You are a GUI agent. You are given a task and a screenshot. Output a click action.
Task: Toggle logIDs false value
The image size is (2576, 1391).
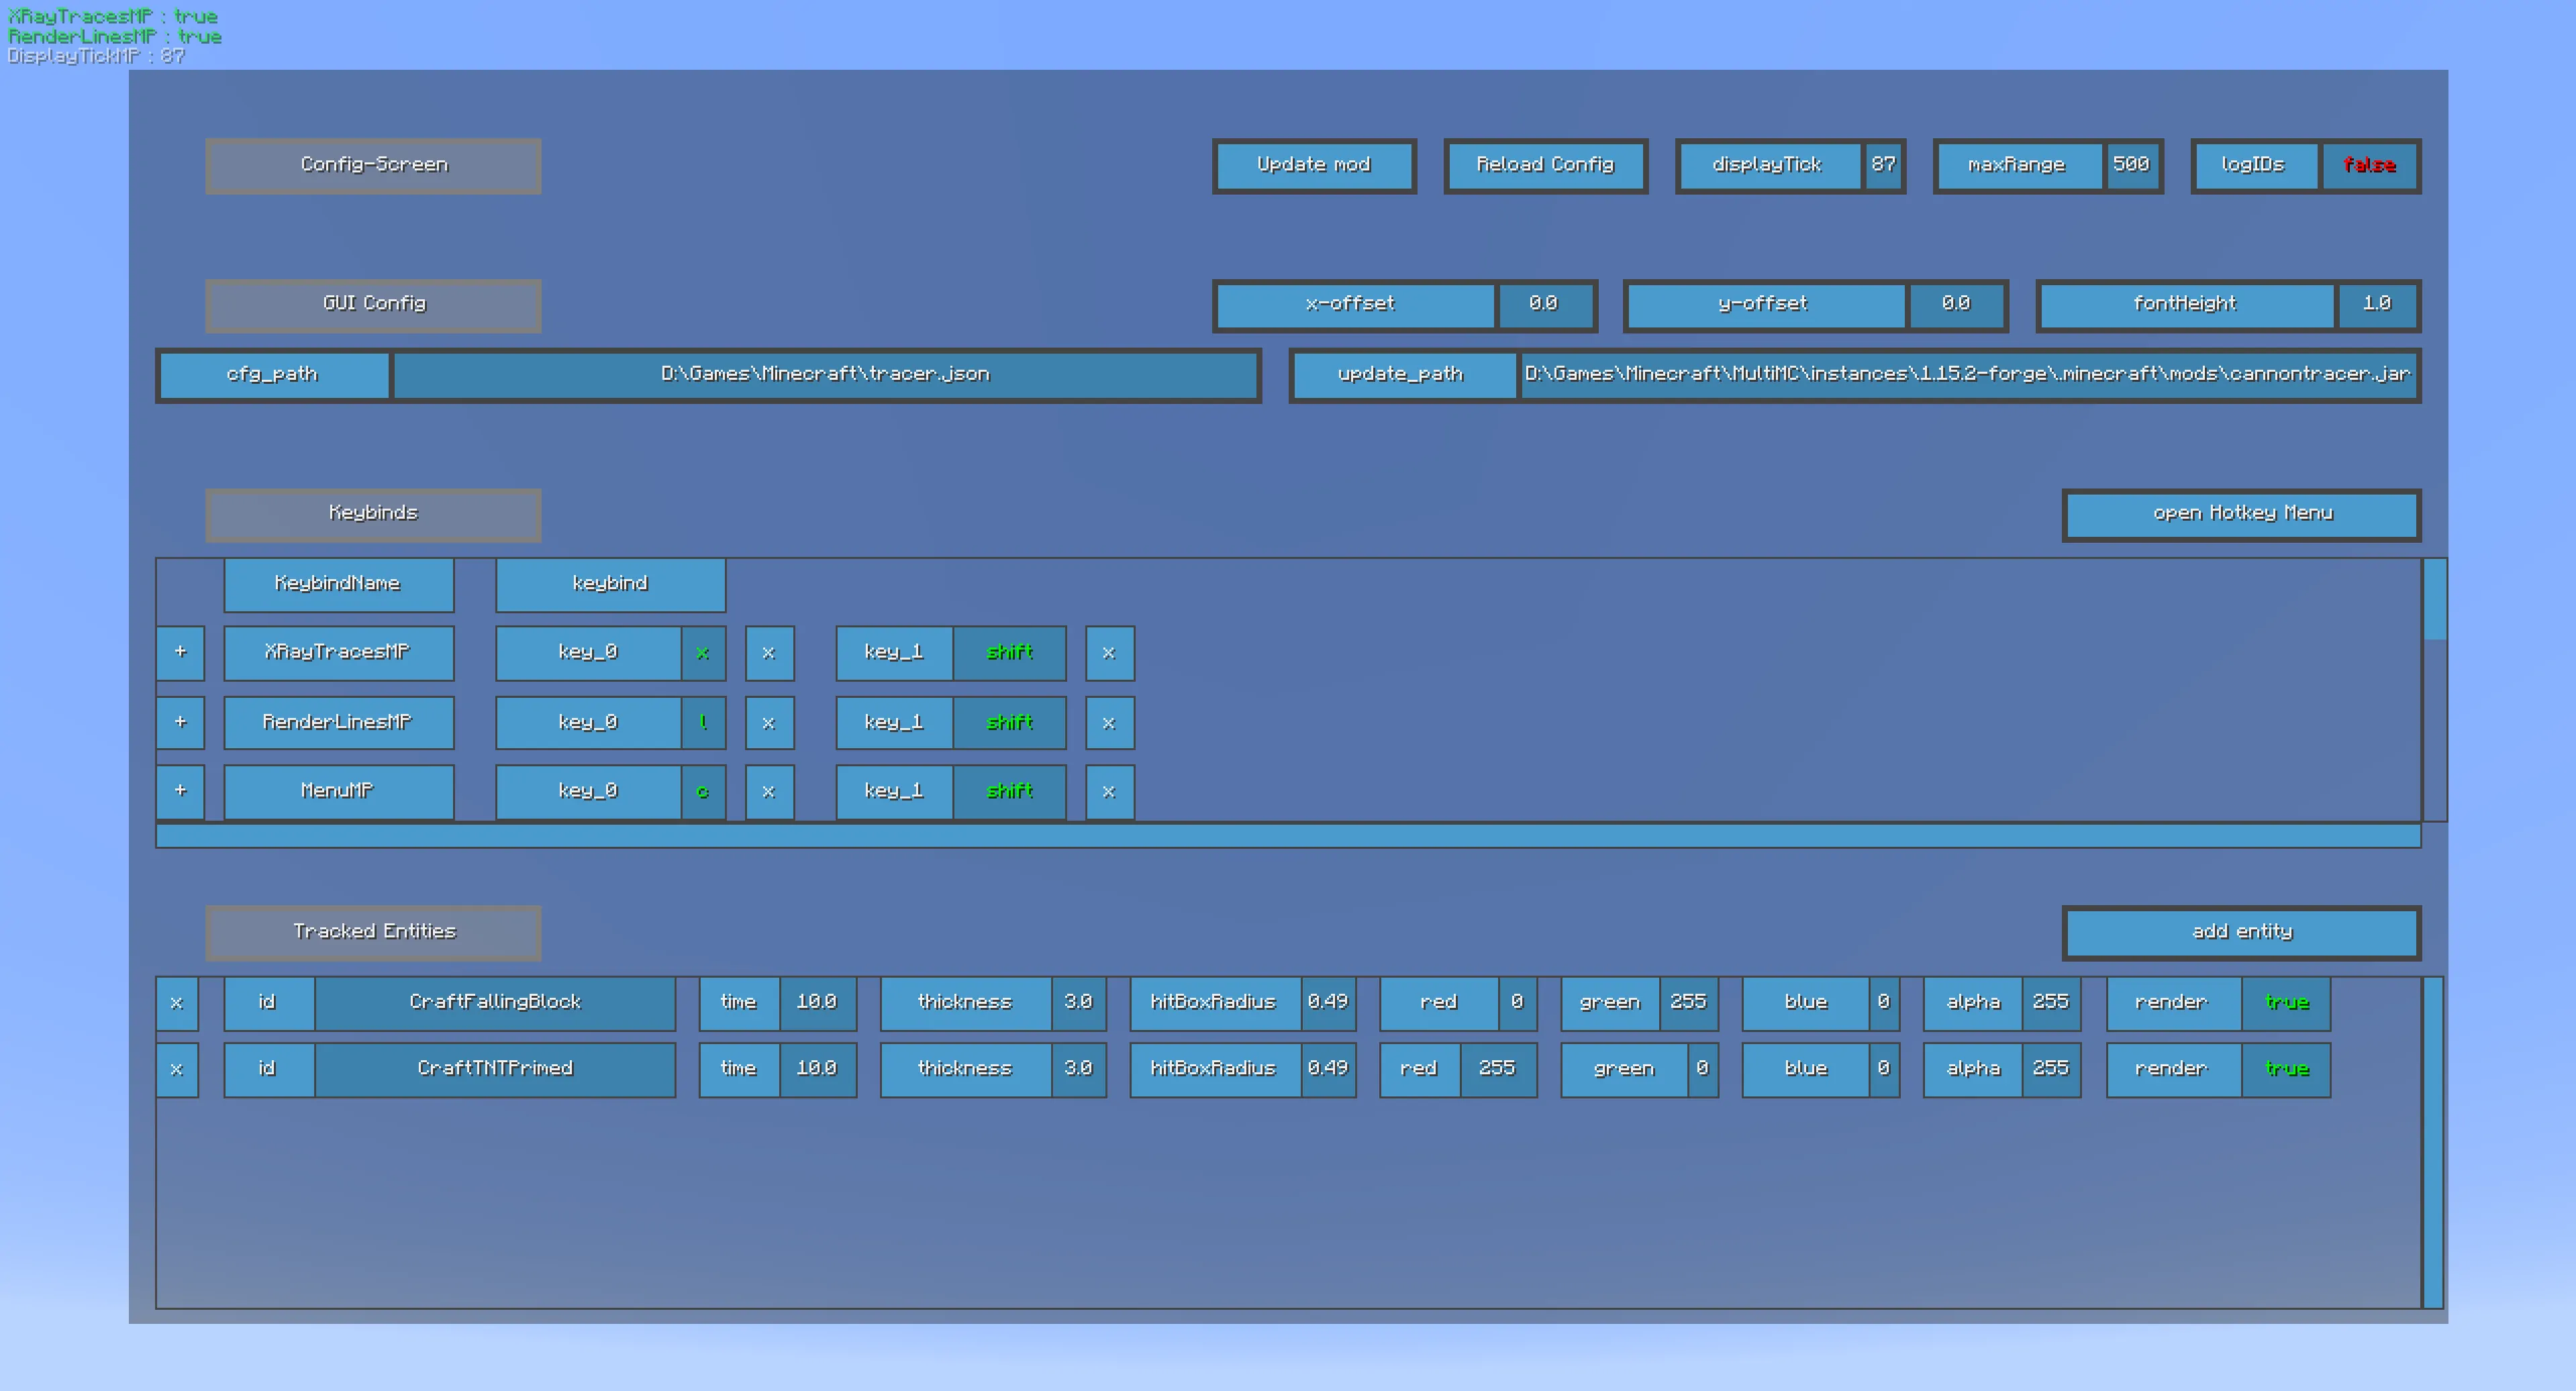coord(2369,164)
